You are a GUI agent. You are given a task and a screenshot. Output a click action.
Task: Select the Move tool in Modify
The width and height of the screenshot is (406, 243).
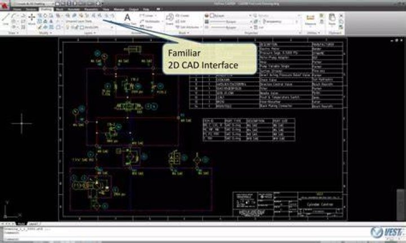click(x=32, y=19)
